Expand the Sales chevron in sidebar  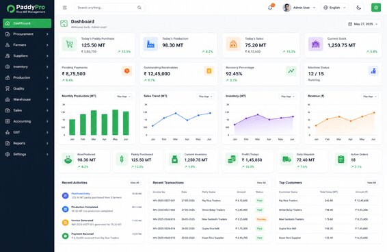[47, 110]
